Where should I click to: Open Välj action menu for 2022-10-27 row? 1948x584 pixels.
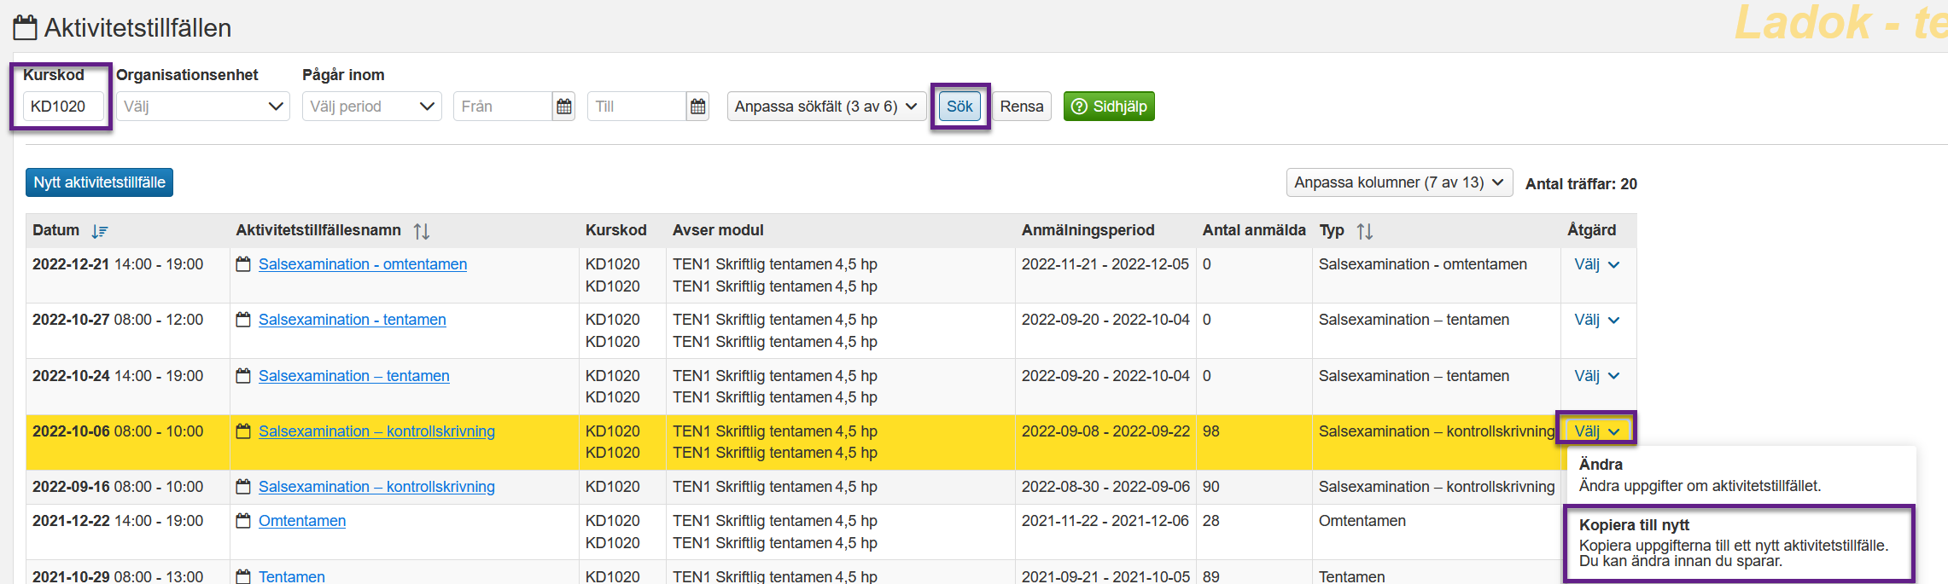point(1597,320)
